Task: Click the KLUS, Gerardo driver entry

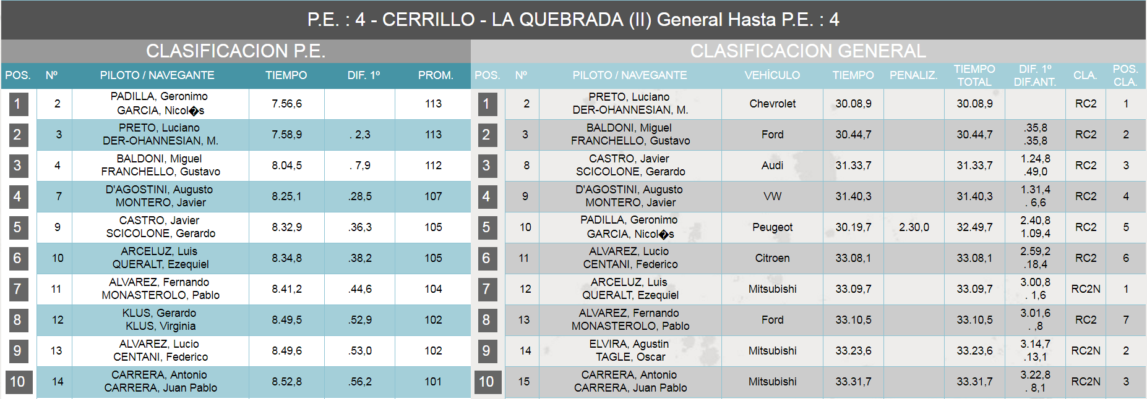Action: pyautogui.click(x=160, y=313)
